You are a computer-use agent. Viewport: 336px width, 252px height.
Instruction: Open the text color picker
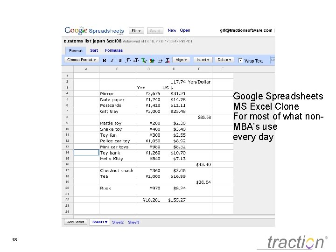(x=144, y=61)
